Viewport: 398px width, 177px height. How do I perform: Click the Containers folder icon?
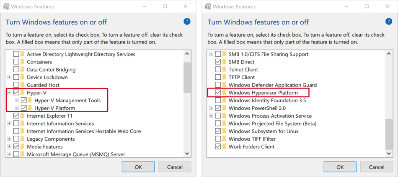click(x=22, y=62)
